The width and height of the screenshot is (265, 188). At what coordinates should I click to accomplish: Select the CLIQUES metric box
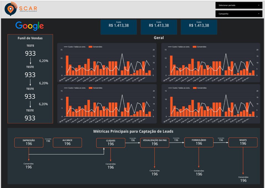coord(111,143)
